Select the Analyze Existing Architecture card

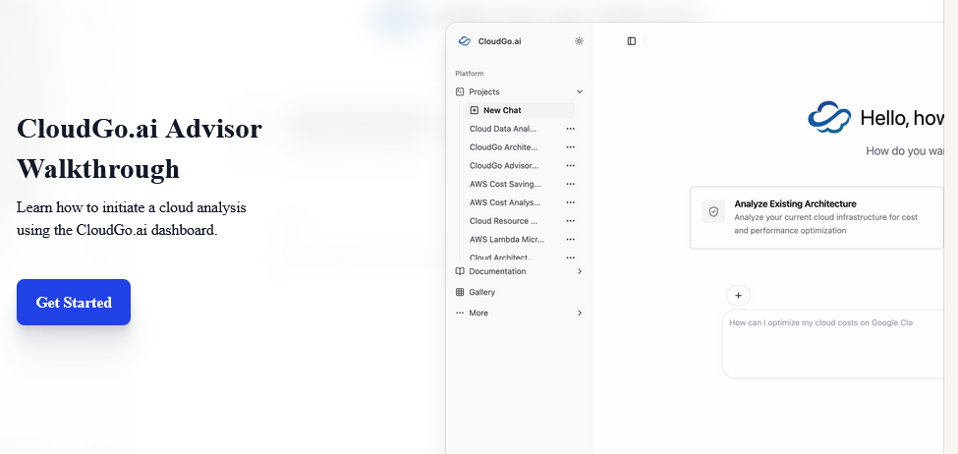[x=817, y=217]
